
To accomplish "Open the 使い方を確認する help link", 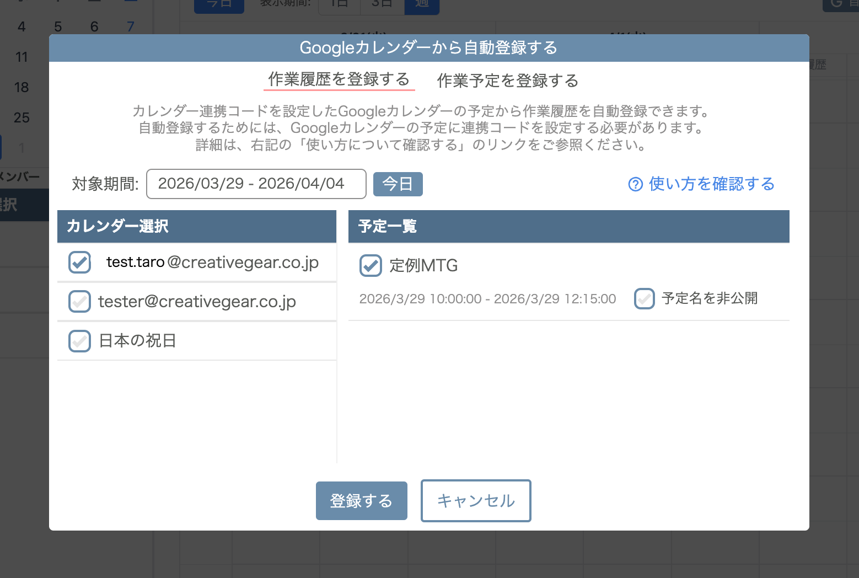I will [x=711, y=184].
